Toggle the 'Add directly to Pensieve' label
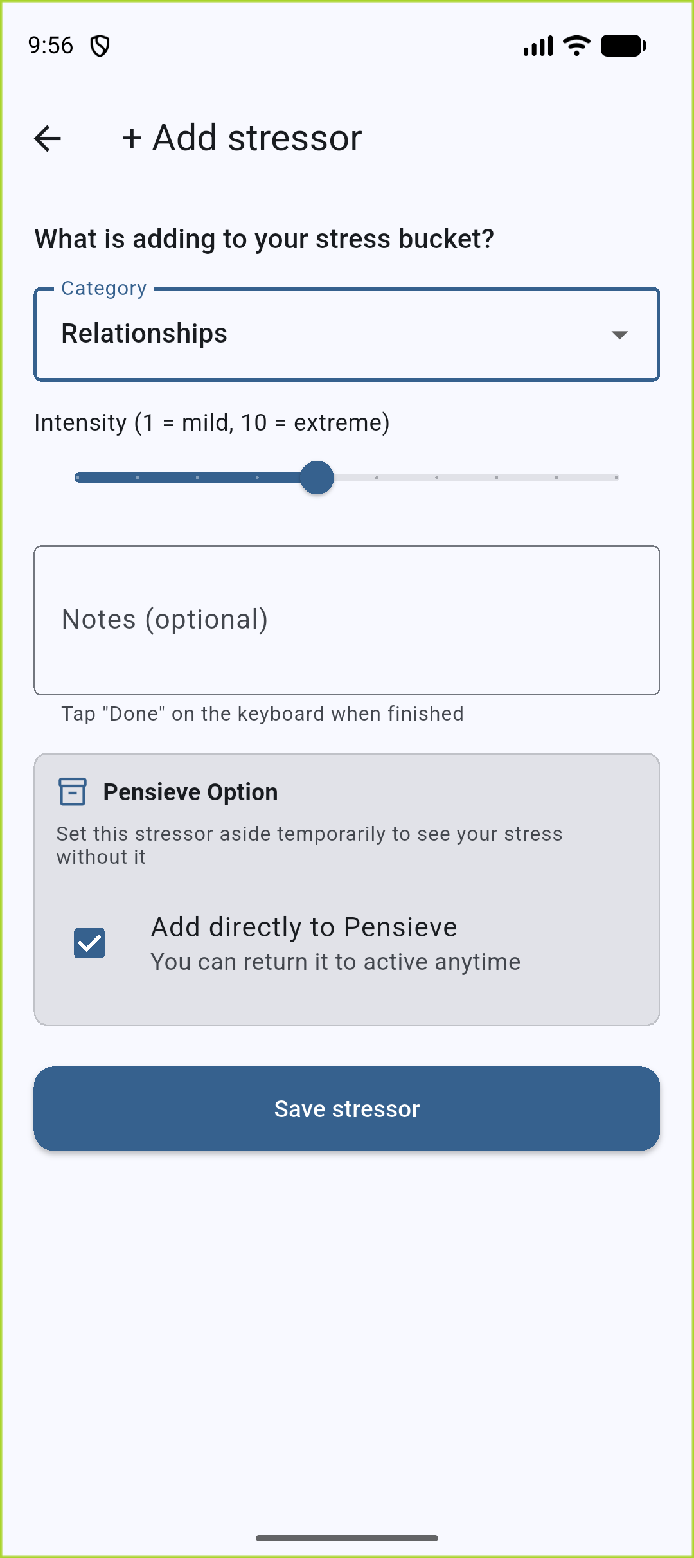Screen dimensions: 694x1558 (304, 927)
